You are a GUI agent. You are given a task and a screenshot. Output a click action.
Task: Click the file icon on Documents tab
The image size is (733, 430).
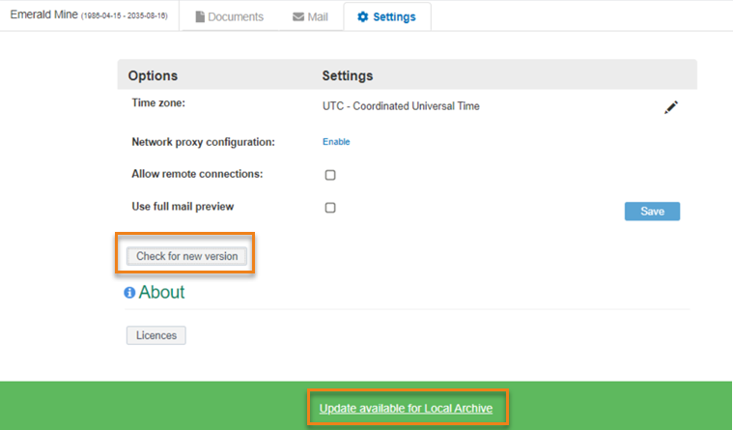200,16
